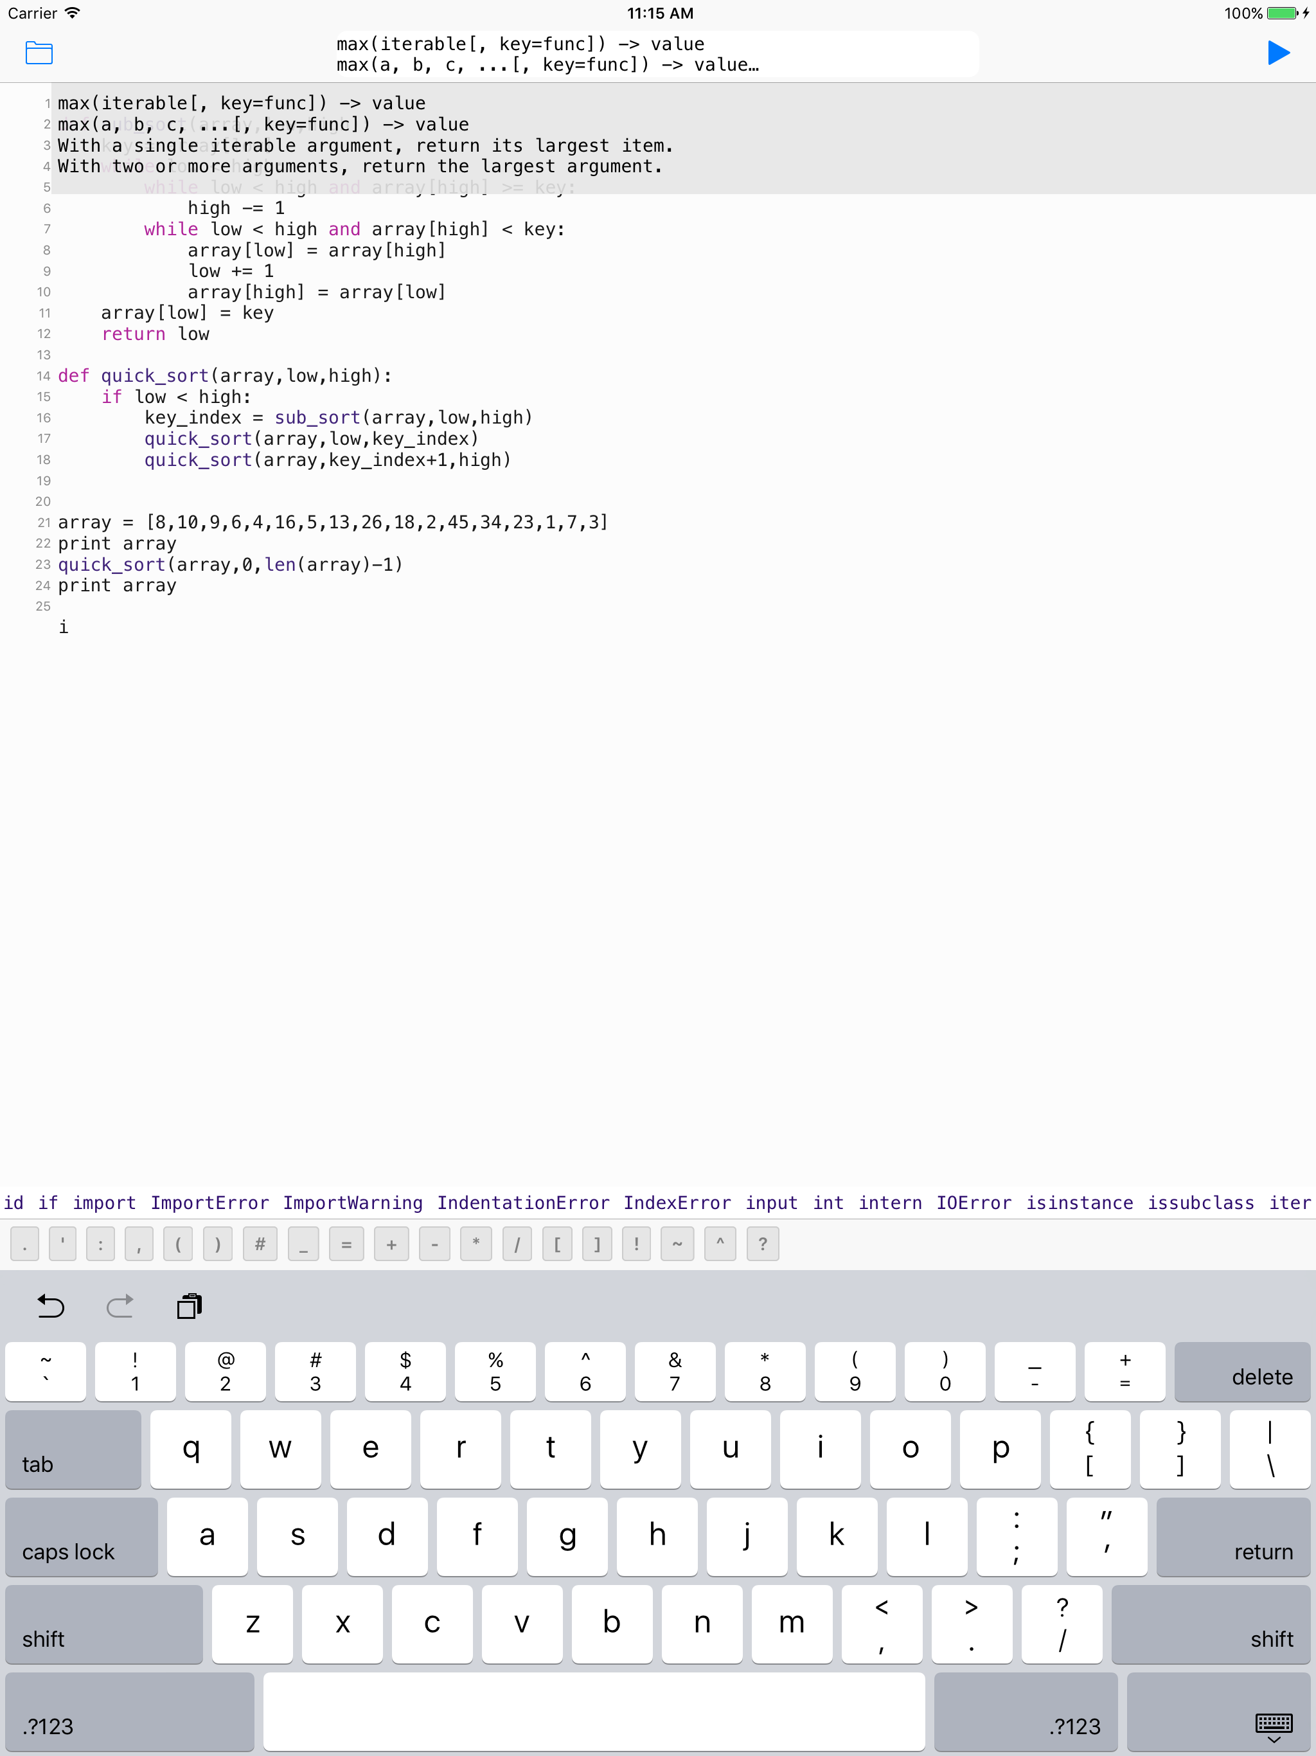
Task: Tap the documentation popup showing max() usage
Action: (657, 53)
